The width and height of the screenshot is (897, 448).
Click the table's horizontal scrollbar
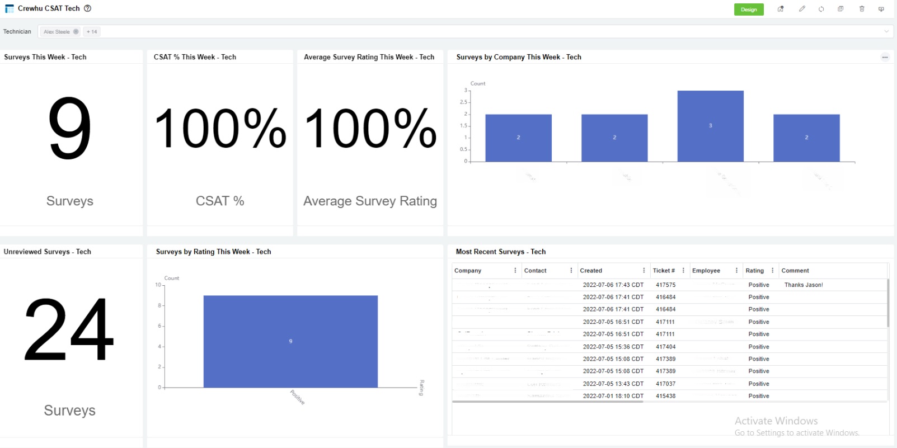pos(547,402)
